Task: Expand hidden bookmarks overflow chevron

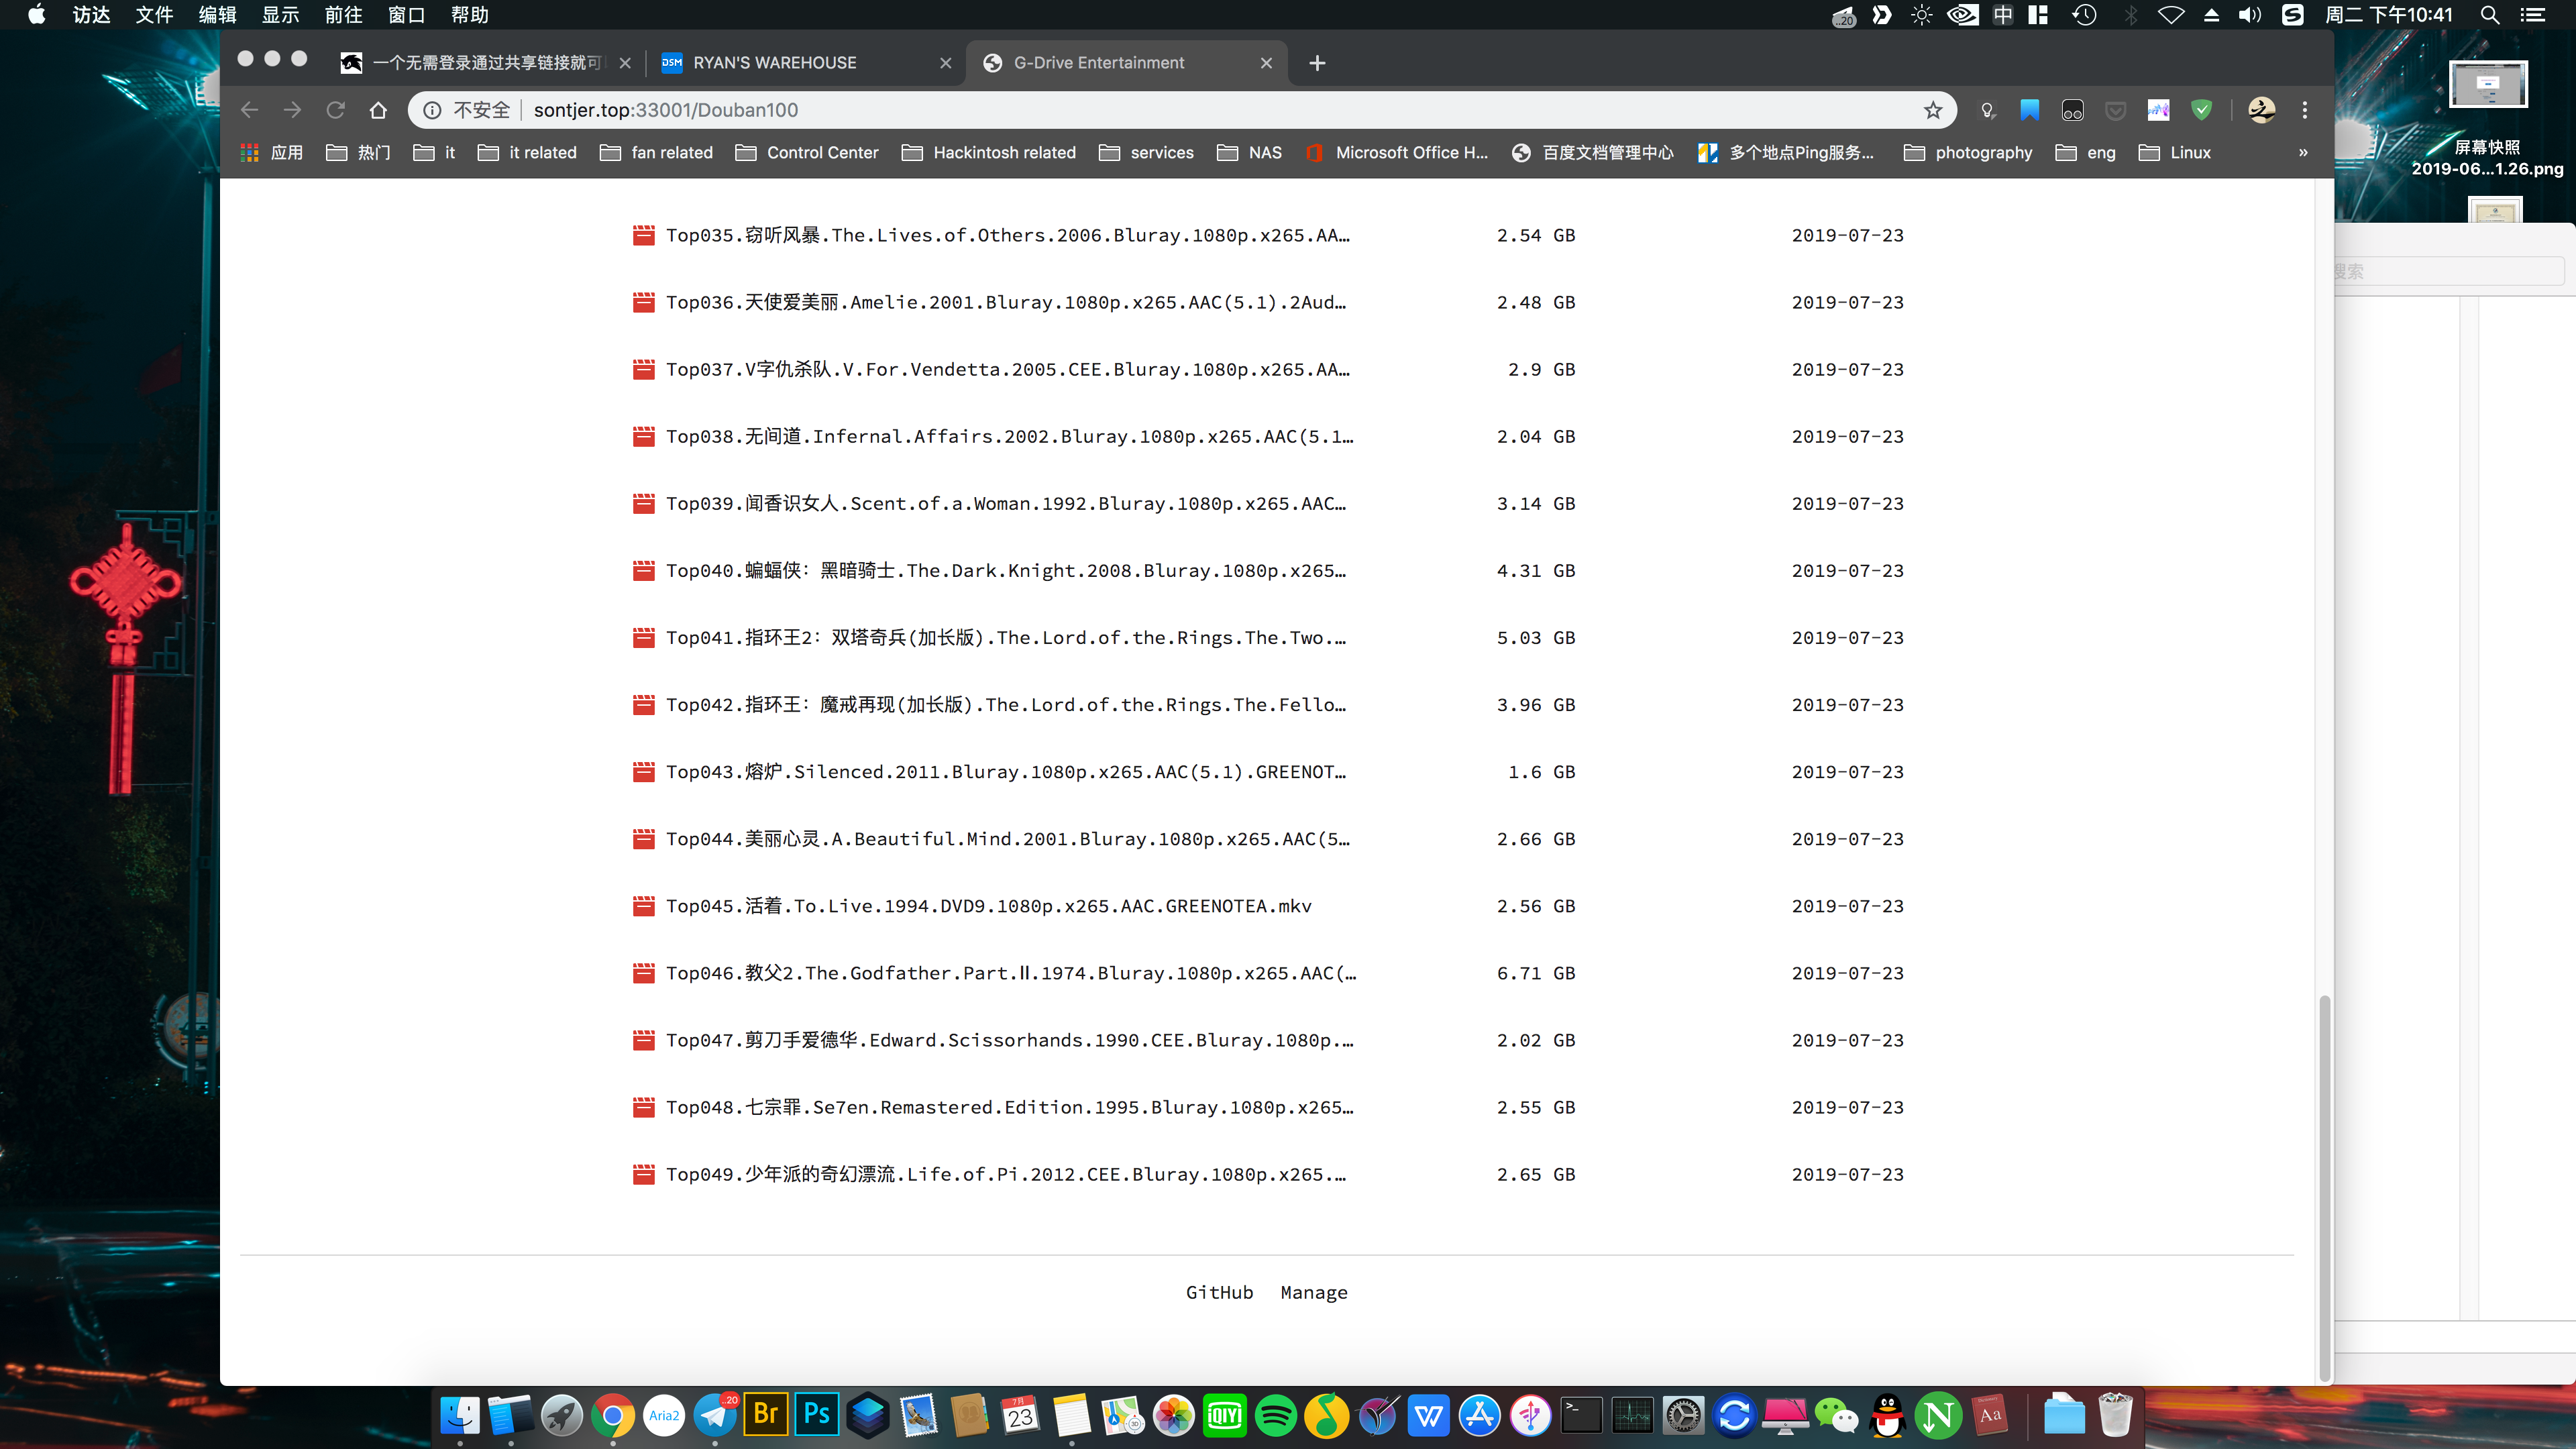Action: (x=2303, y=153)
